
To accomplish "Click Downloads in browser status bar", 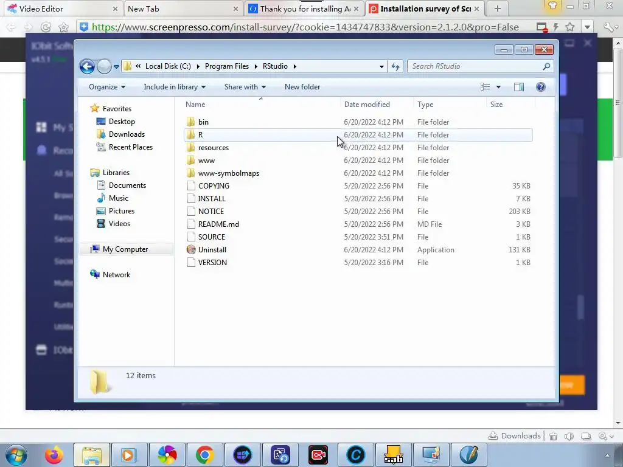I will (515, 436).
